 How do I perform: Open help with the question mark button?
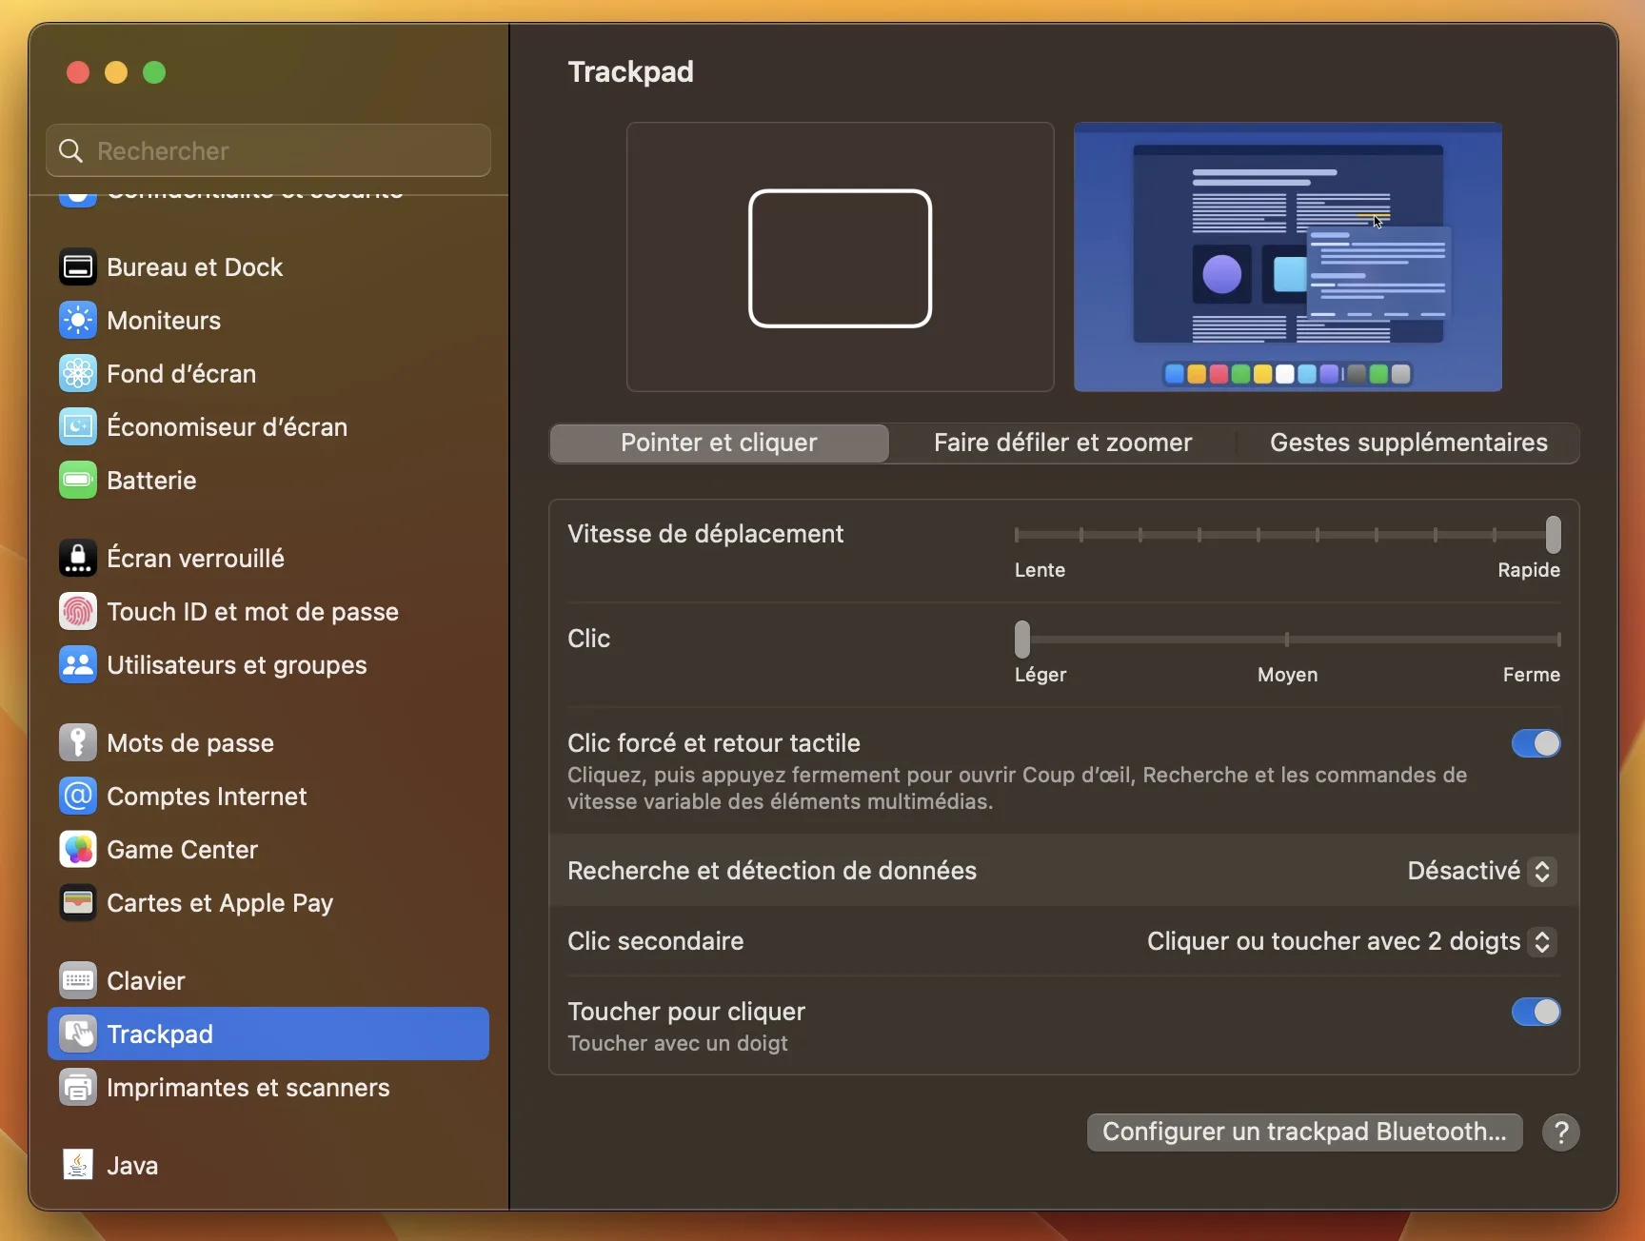(1560, 1133)
